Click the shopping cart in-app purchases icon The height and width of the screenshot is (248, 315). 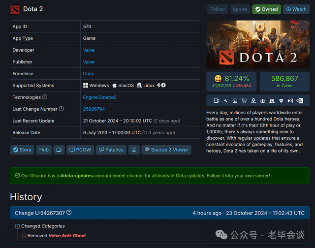pyautogui.click(x=244, y=100)
